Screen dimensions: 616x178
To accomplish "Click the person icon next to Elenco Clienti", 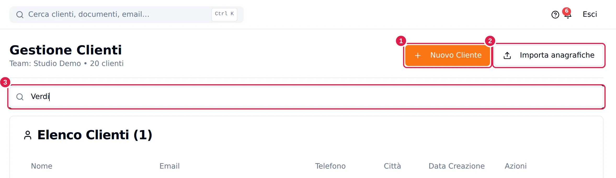I will click(x=28, y=135).
